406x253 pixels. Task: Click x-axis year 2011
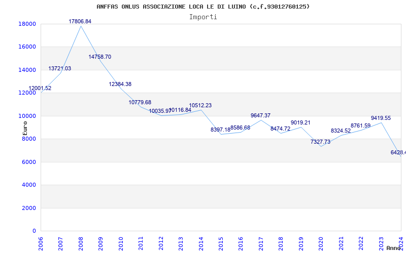141,244
